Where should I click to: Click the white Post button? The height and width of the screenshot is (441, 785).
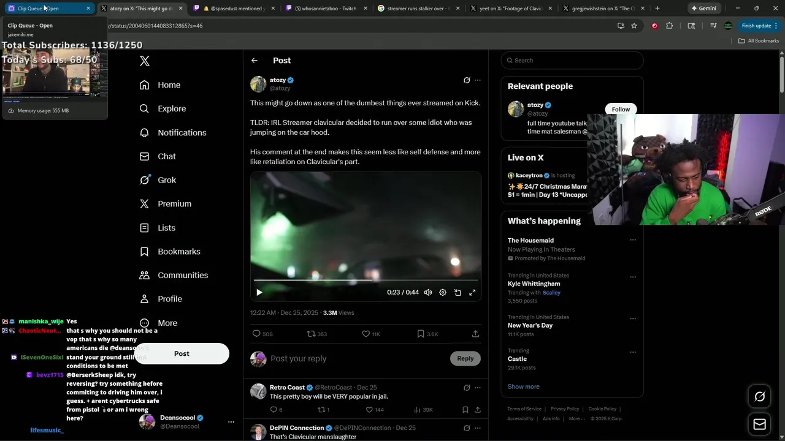pyautogui.click(x=182, y=353)
